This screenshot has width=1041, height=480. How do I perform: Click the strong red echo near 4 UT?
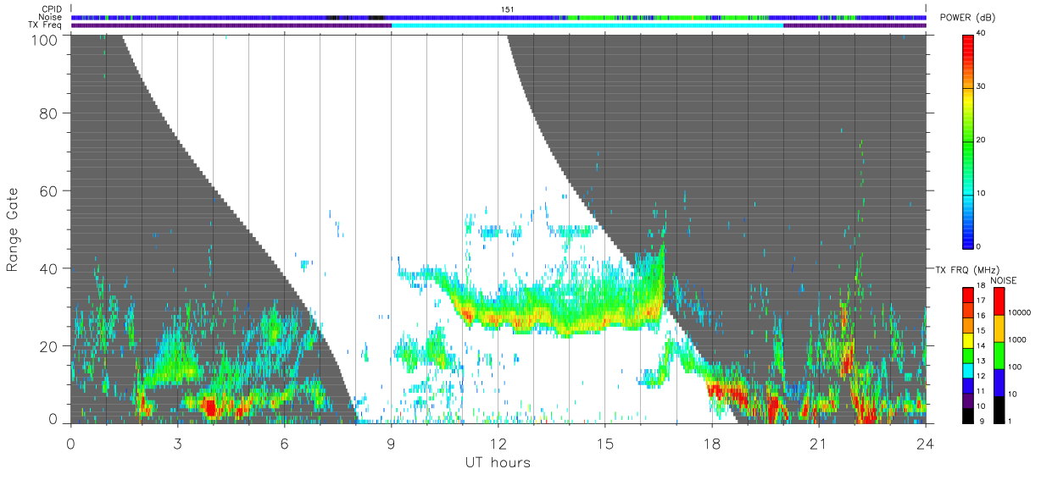210,407
